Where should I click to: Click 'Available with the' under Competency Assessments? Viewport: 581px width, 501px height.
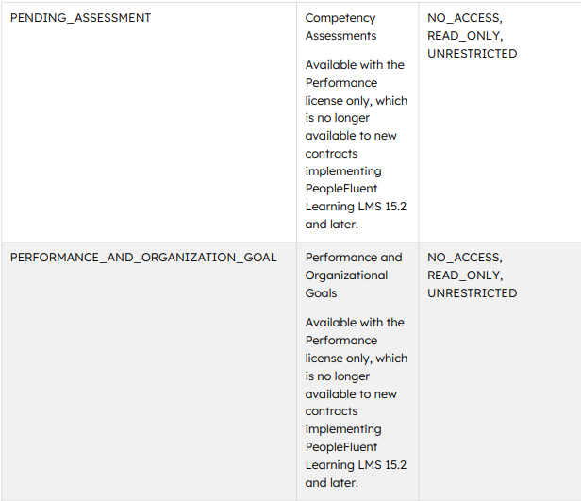click(x=355, y=65)
